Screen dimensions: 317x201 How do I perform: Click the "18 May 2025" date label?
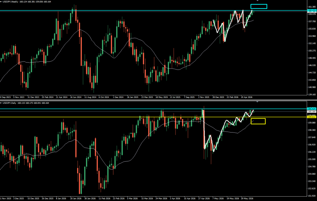point(162,97)
